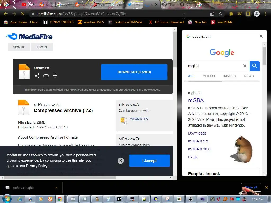The width and height of the screenshot is (271, 203).
Task: Click the mgba search input field
Action: (214, 66)
